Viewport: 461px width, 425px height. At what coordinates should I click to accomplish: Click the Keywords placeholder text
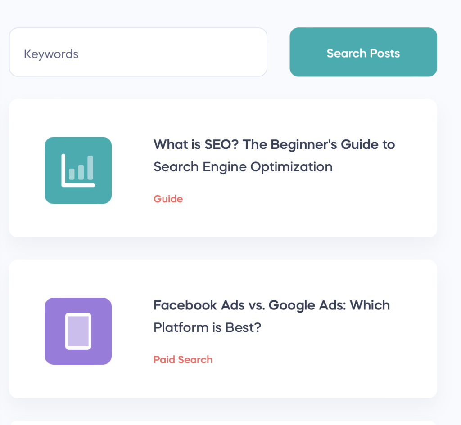(51, 54)
